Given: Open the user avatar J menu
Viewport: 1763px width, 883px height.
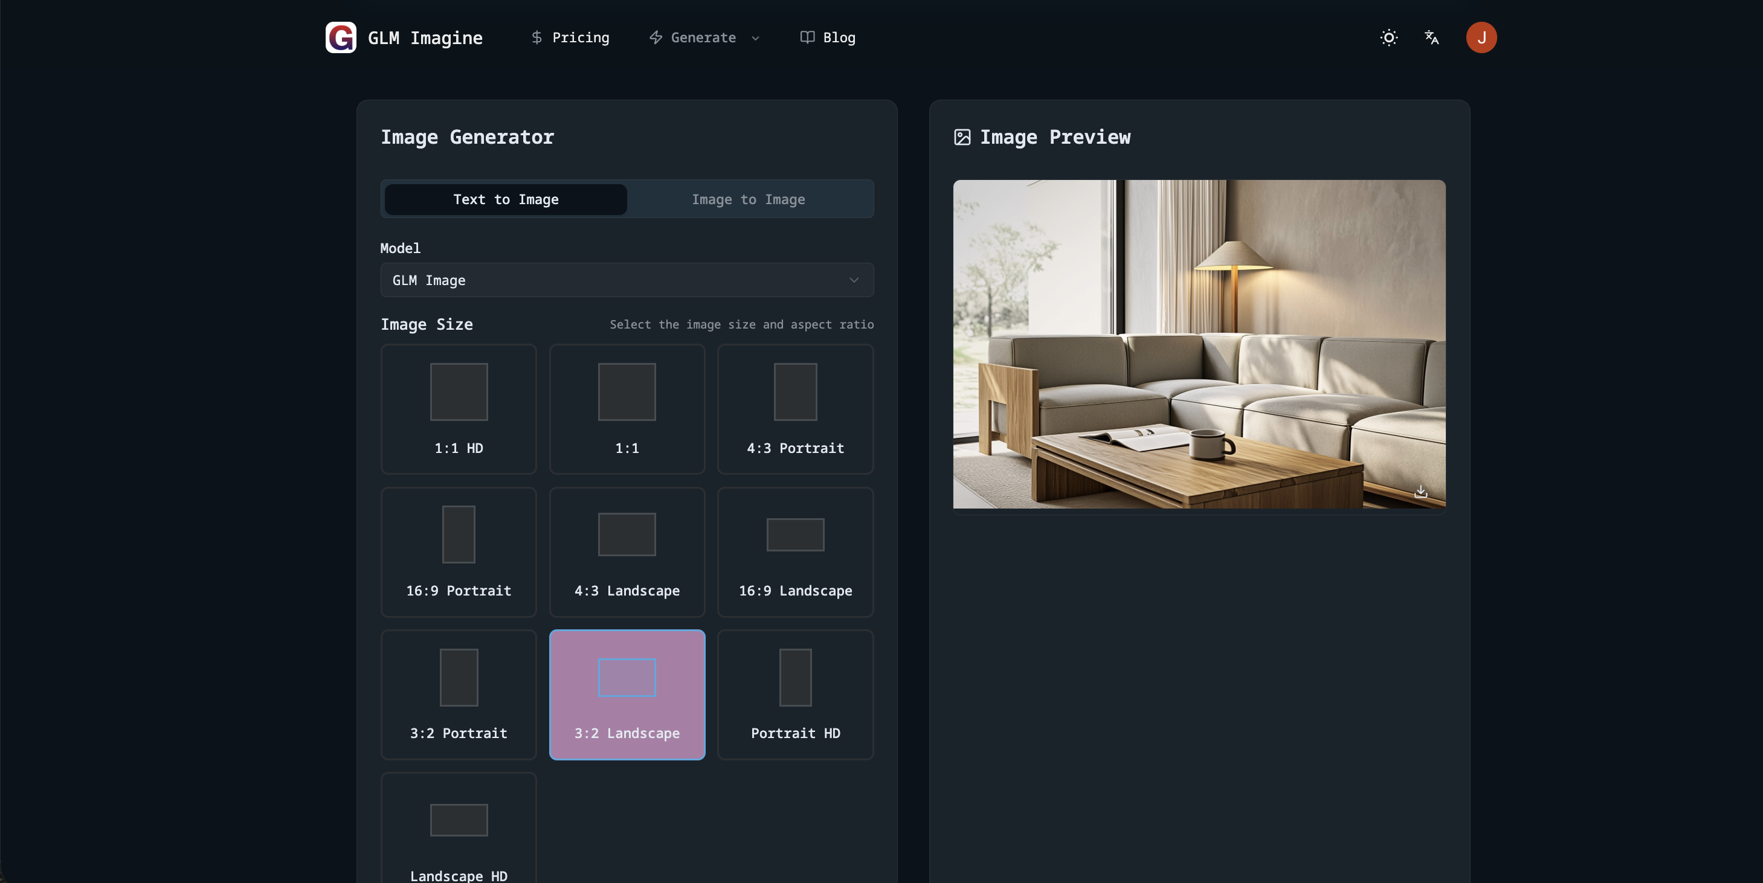Looking at the screenshot, I should point(1480,37).
